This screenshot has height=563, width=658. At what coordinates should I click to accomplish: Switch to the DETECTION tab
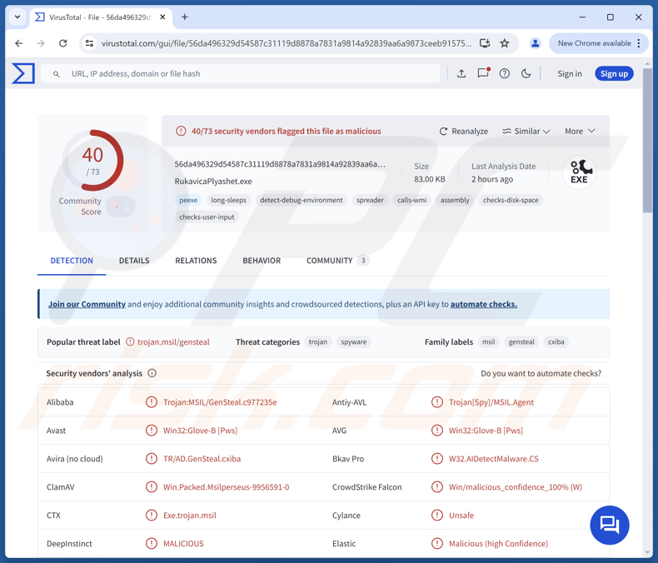click(72, 261)
